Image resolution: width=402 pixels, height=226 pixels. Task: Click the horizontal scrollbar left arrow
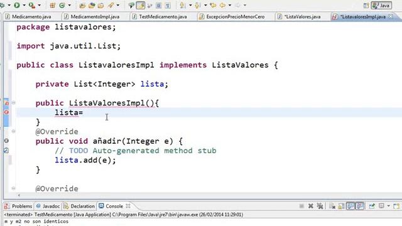coord(19,195)
